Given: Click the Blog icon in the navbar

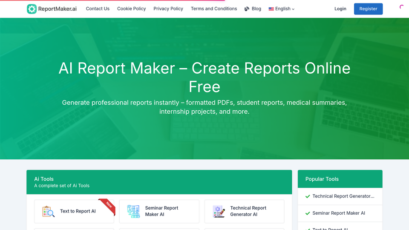Looking at the screenshot, I should 247,9.
